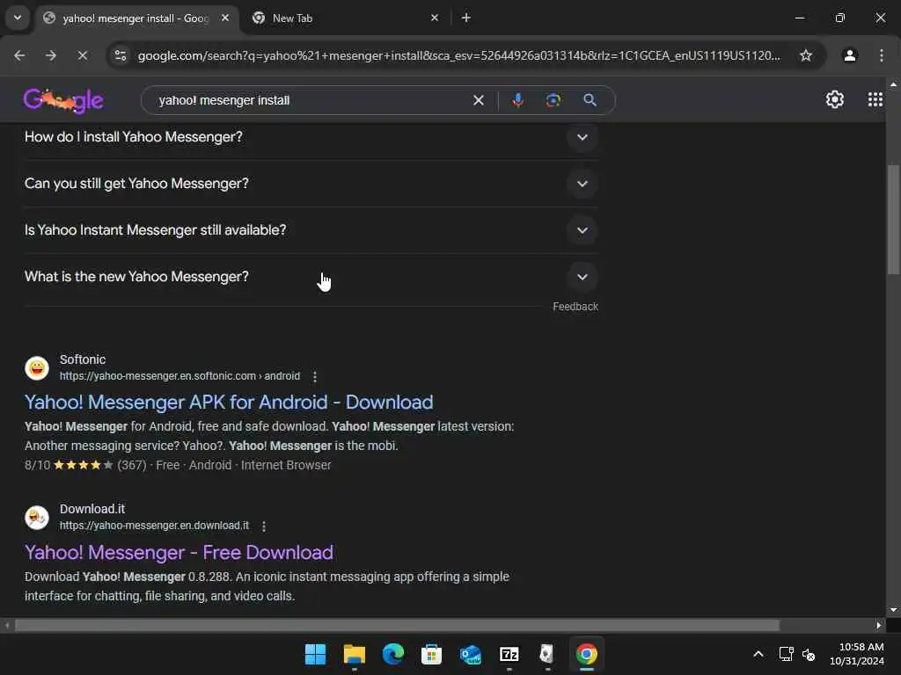Click the Softonic site favicon
The width and height of the screenshot is (901, 675).
[x=37, y=368]
